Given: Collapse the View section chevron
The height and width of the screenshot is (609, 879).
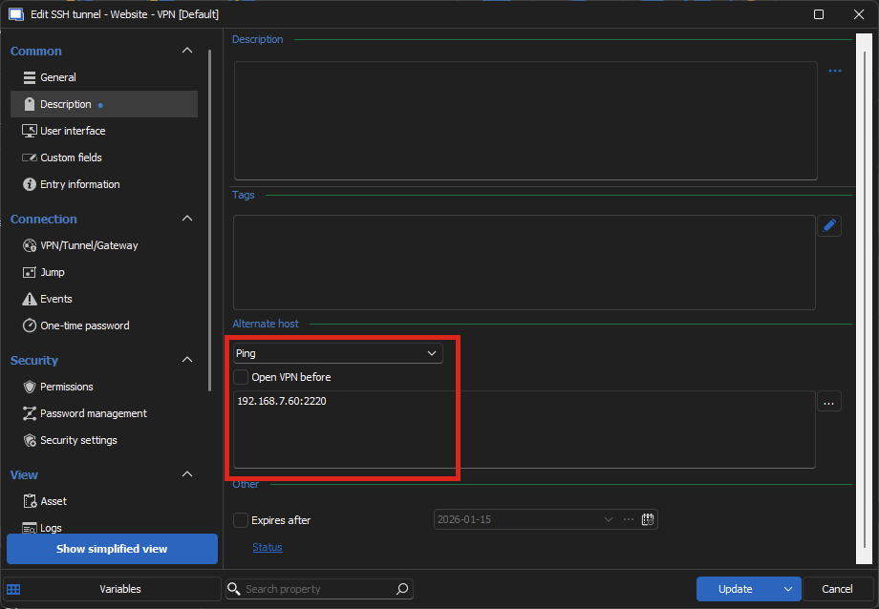Looking at the screenshot, I should point(187,474).
